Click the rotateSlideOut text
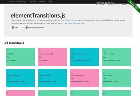The image size is (140, 96). coord(11,60)
